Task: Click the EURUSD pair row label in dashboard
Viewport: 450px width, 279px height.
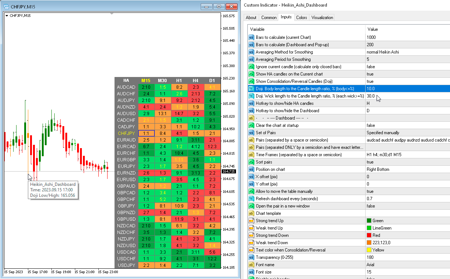Action: tap(126, 180)
